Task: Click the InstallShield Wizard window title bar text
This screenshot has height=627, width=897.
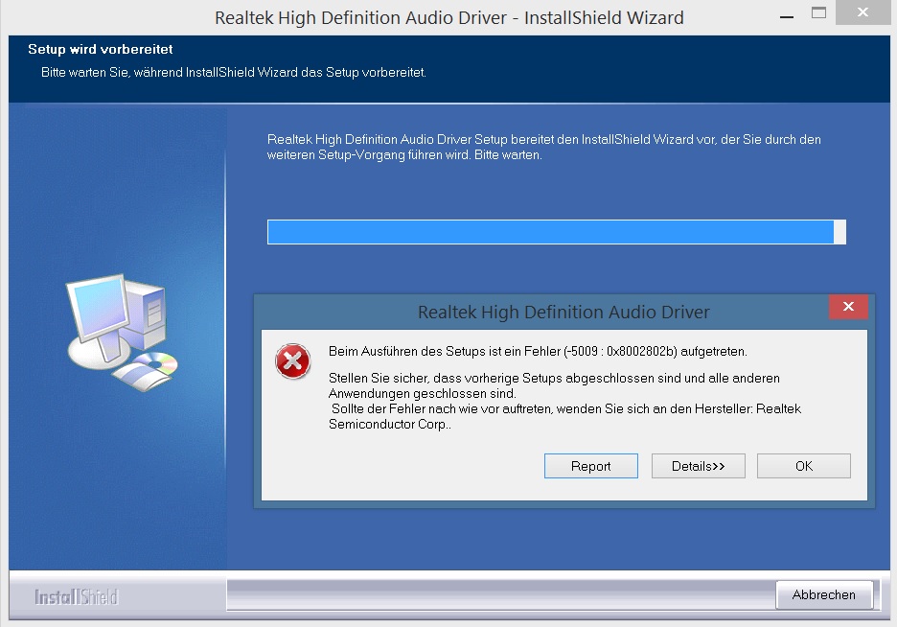Action: [x=449, y=17]
